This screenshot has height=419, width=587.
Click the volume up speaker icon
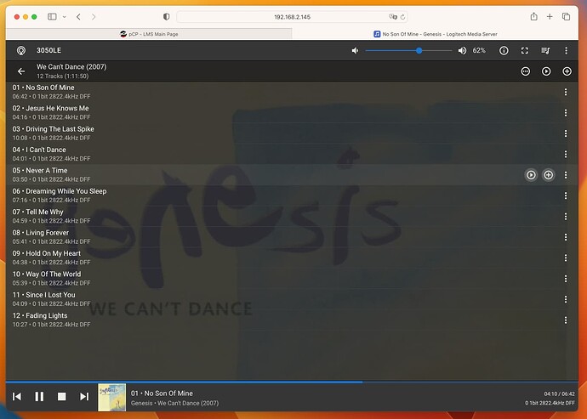[x=462, y=50]
